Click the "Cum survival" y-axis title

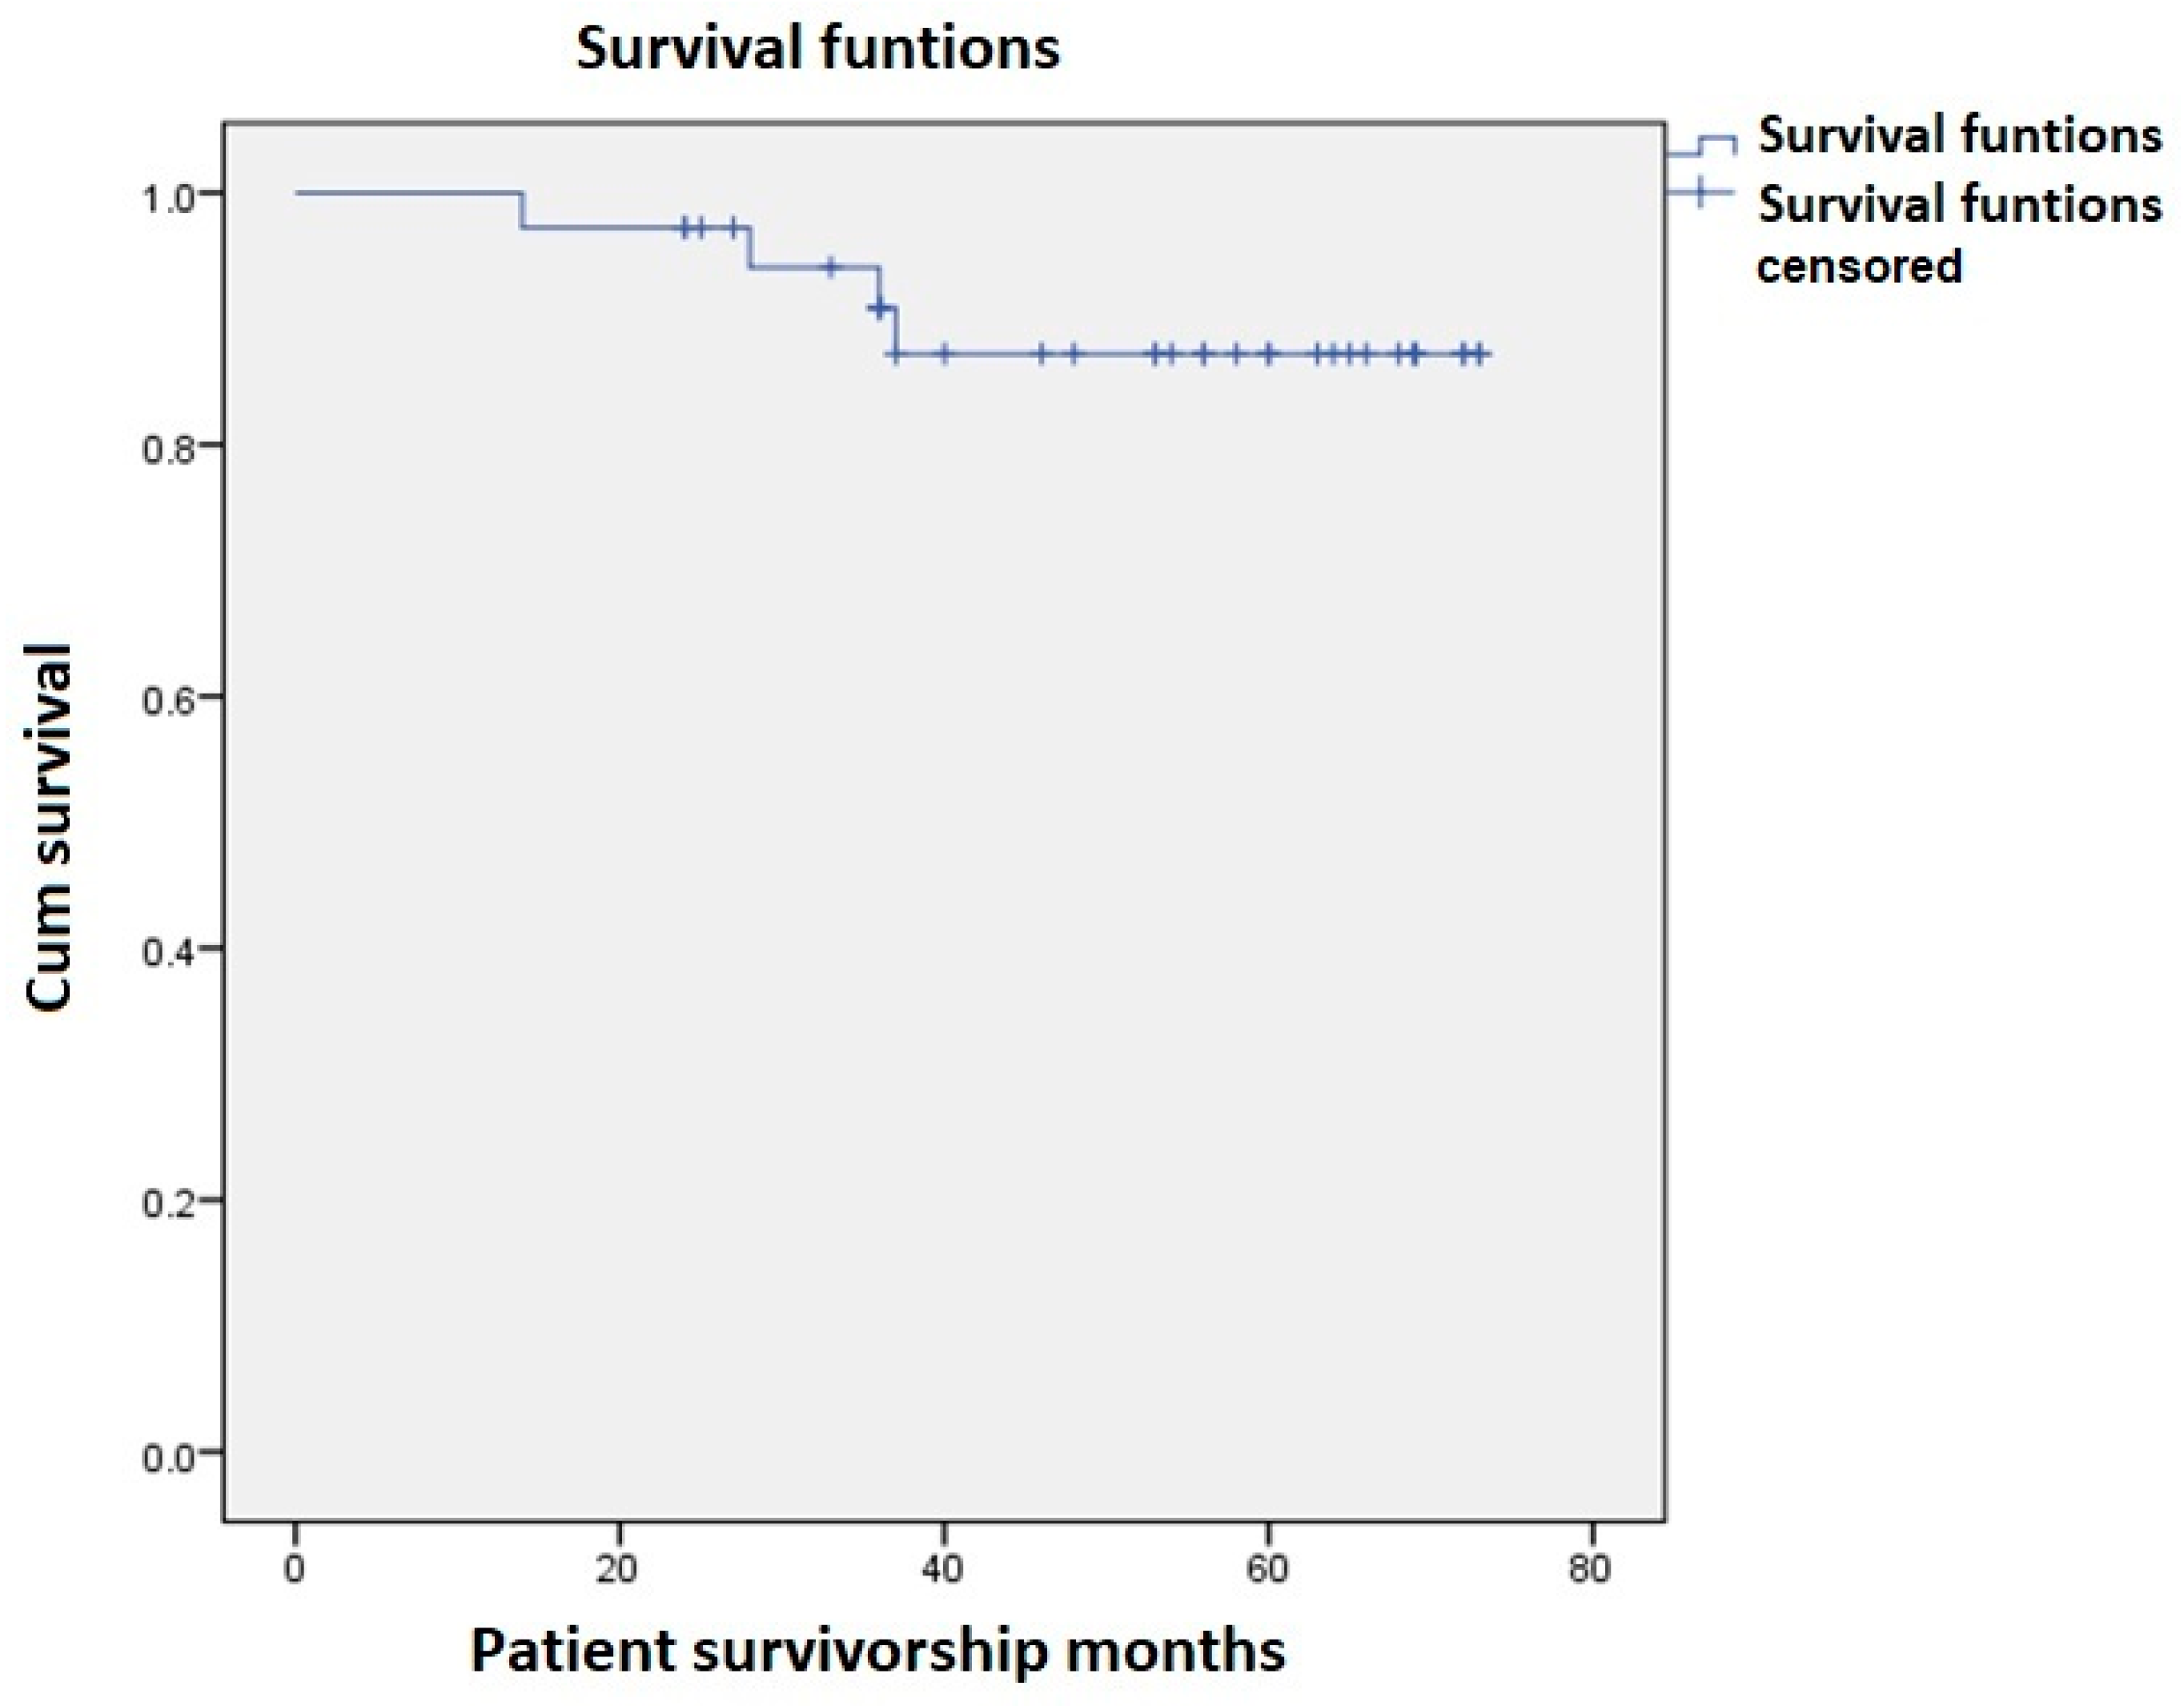50,827
